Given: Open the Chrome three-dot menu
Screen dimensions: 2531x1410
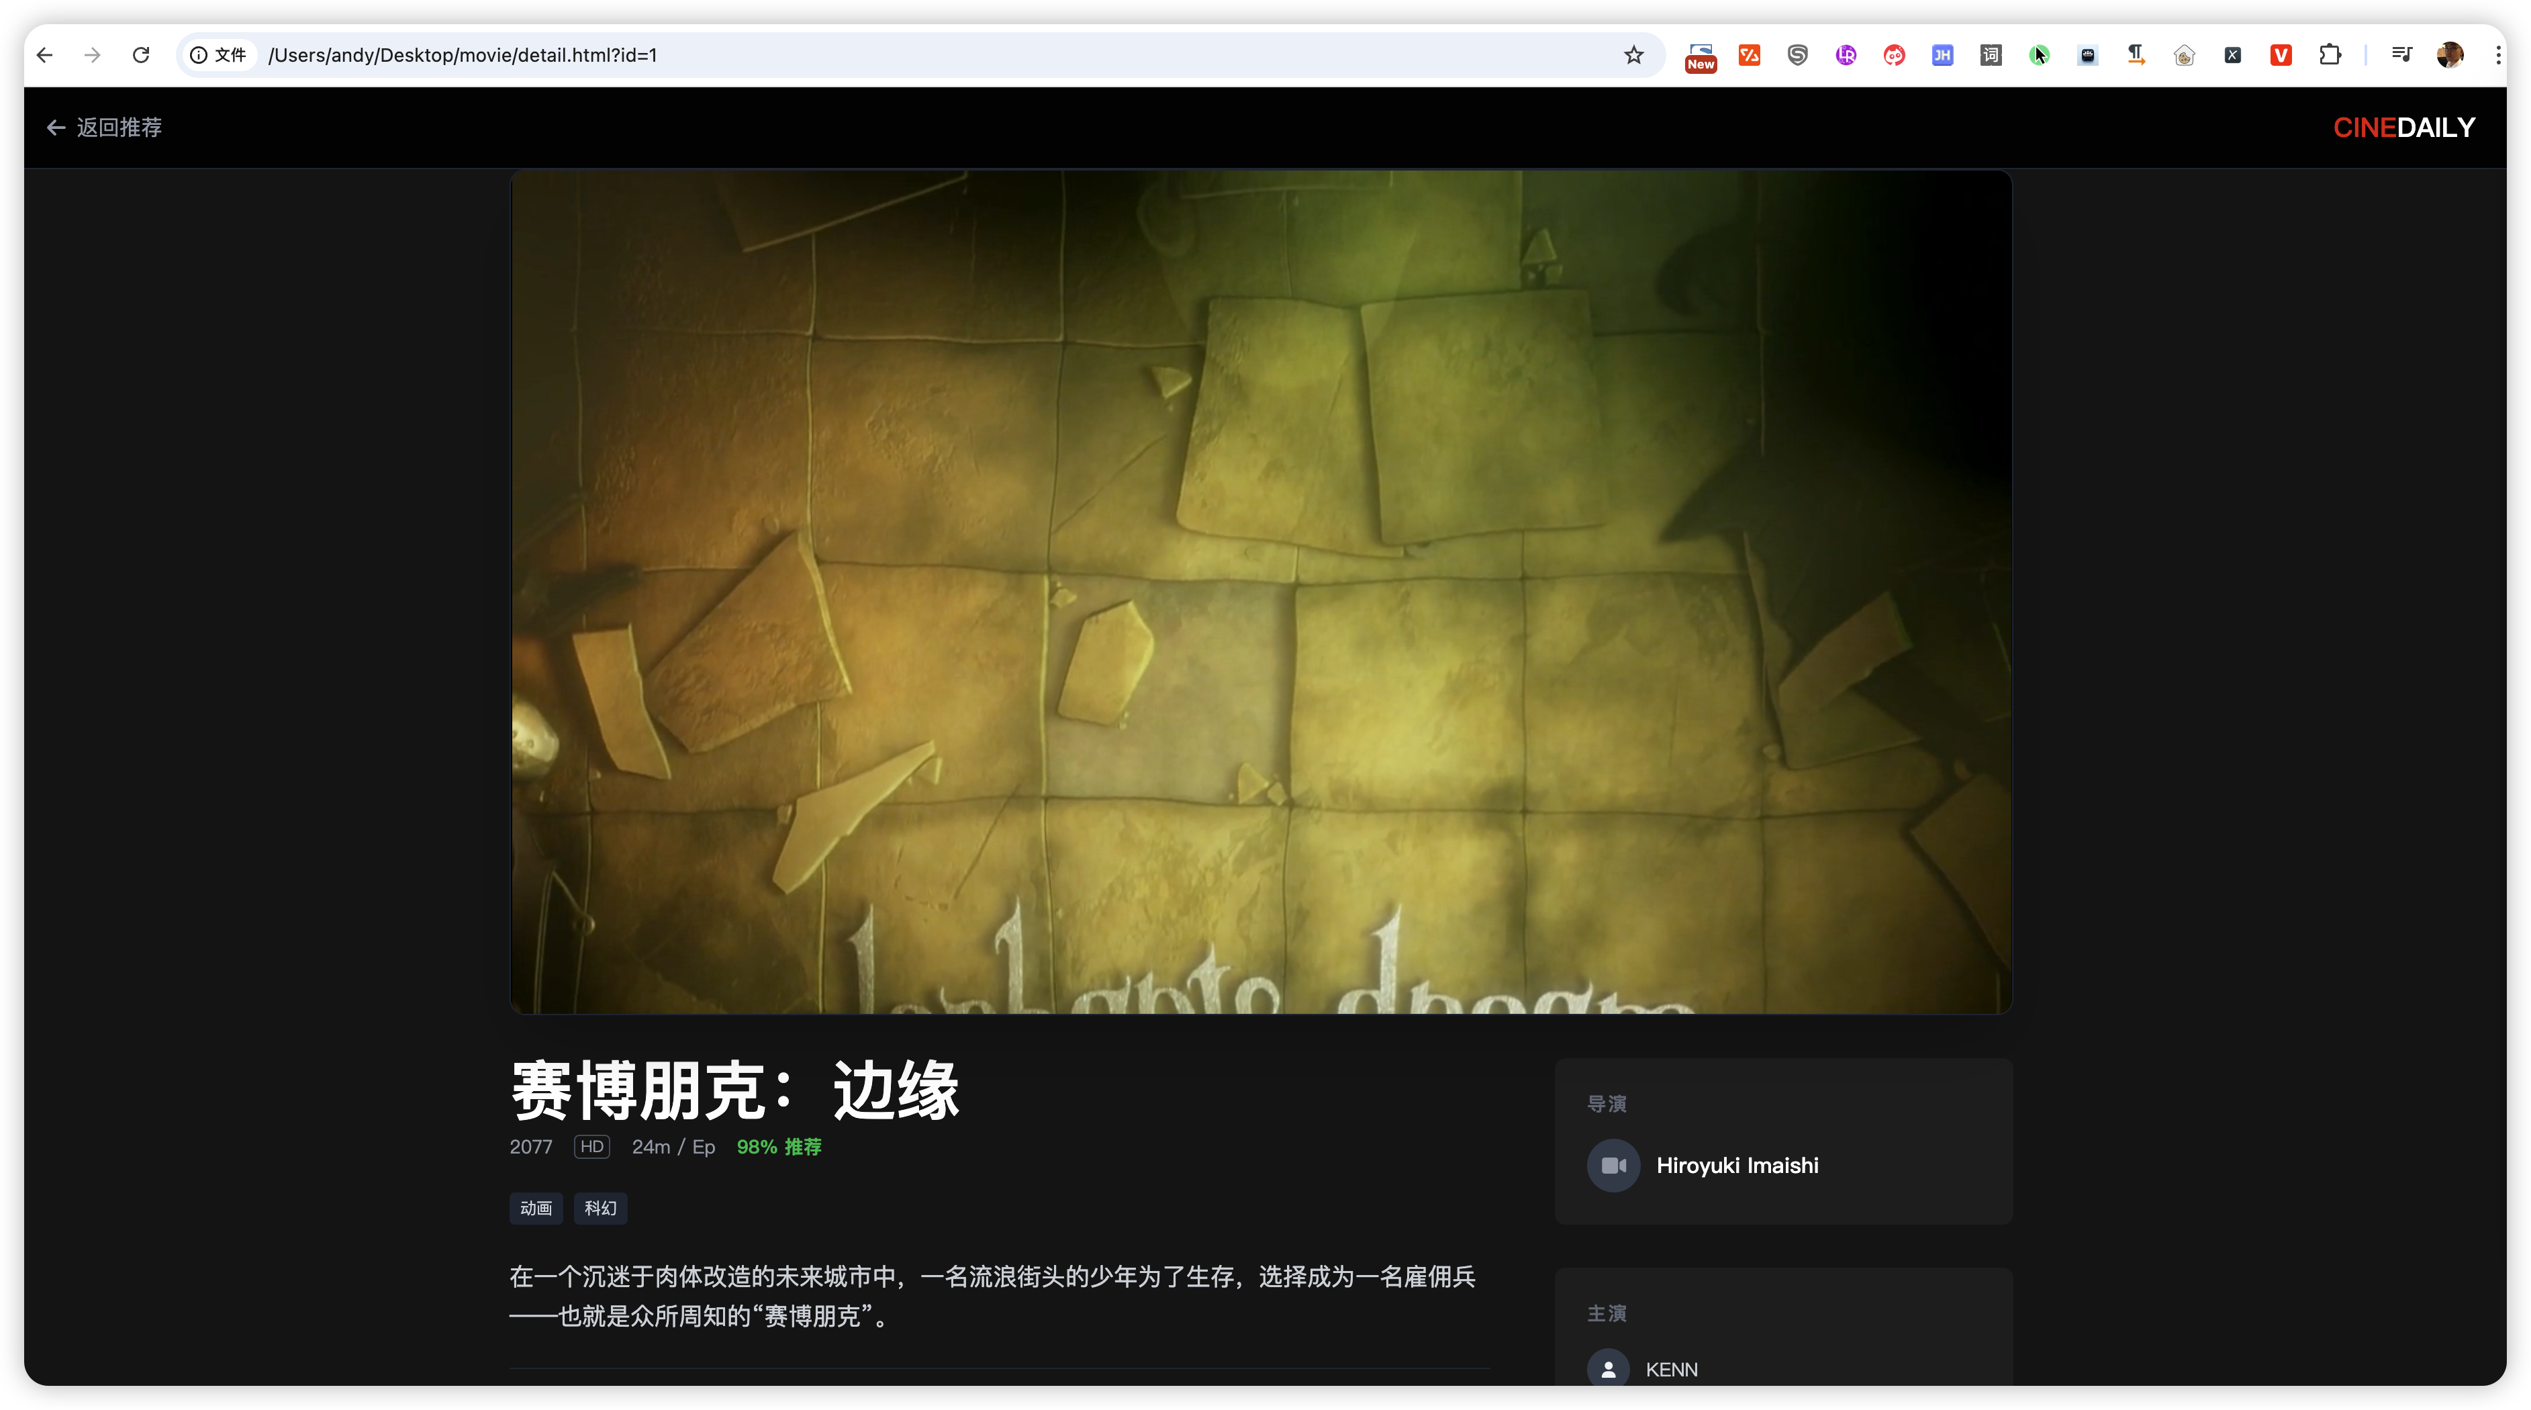Looking at the screenshot, I should (2497, 55).
